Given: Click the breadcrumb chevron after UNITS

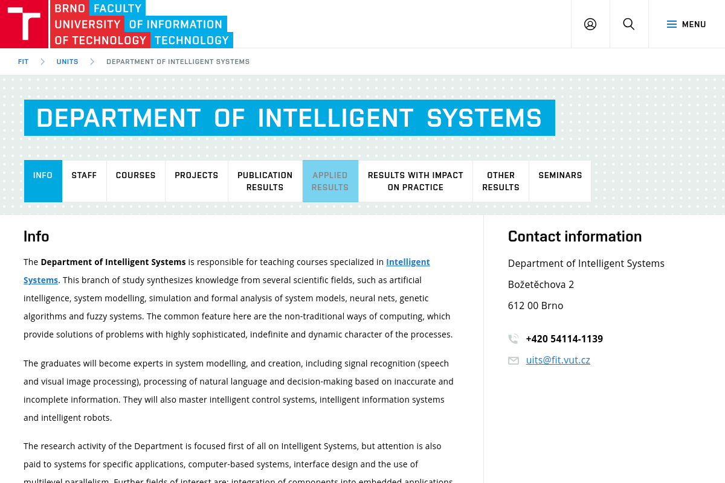Looking at the screenshot, I should (92, 62).
